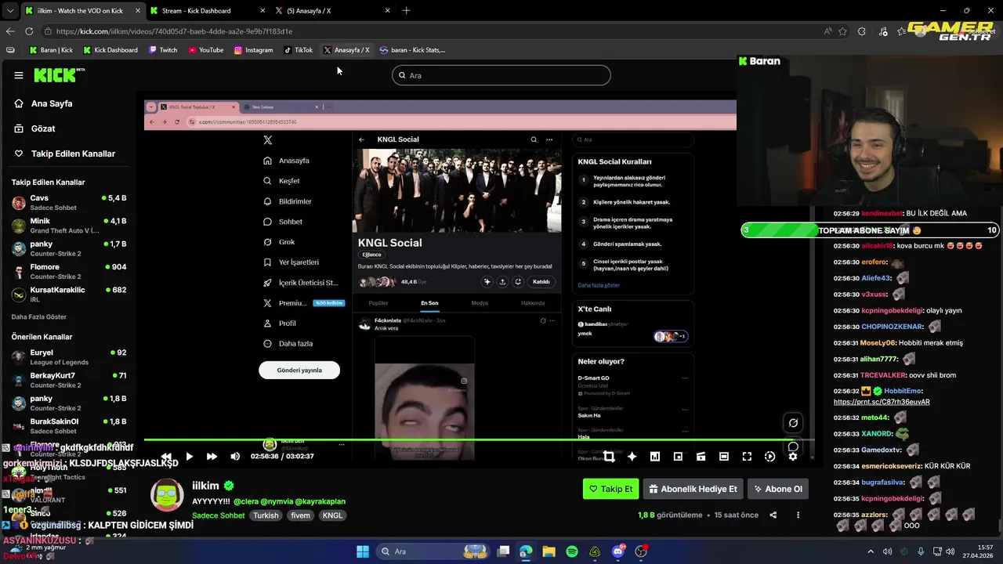Open the Turkish tag

pyautogui.click(x=266, y=515)
